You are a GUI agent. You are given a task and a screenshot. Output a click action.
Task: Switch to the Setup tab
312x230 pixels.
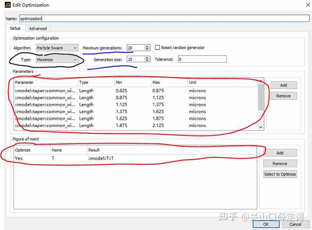click(x=15, y=28)
